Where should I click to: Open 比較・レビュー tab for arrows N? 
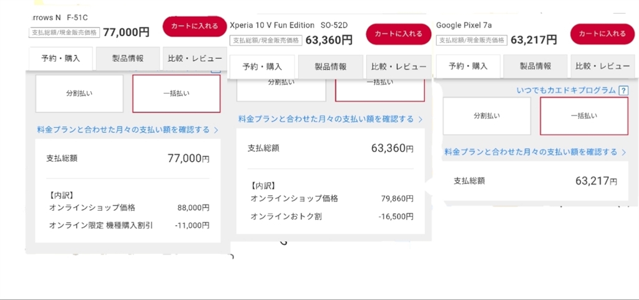tap(194, 59)
